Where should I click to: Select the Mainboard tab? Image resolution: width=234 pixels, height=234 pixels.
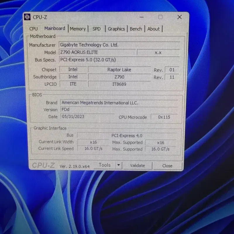pos(55,28)
